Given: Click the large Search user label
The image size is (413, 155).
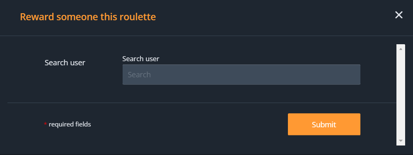Looking at the screenshot, I should pos(65,62).
